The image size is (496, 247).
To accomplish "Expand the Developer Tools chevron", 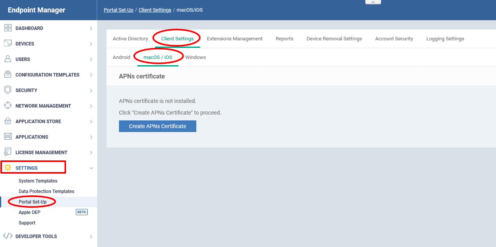I will click(91, 237).
